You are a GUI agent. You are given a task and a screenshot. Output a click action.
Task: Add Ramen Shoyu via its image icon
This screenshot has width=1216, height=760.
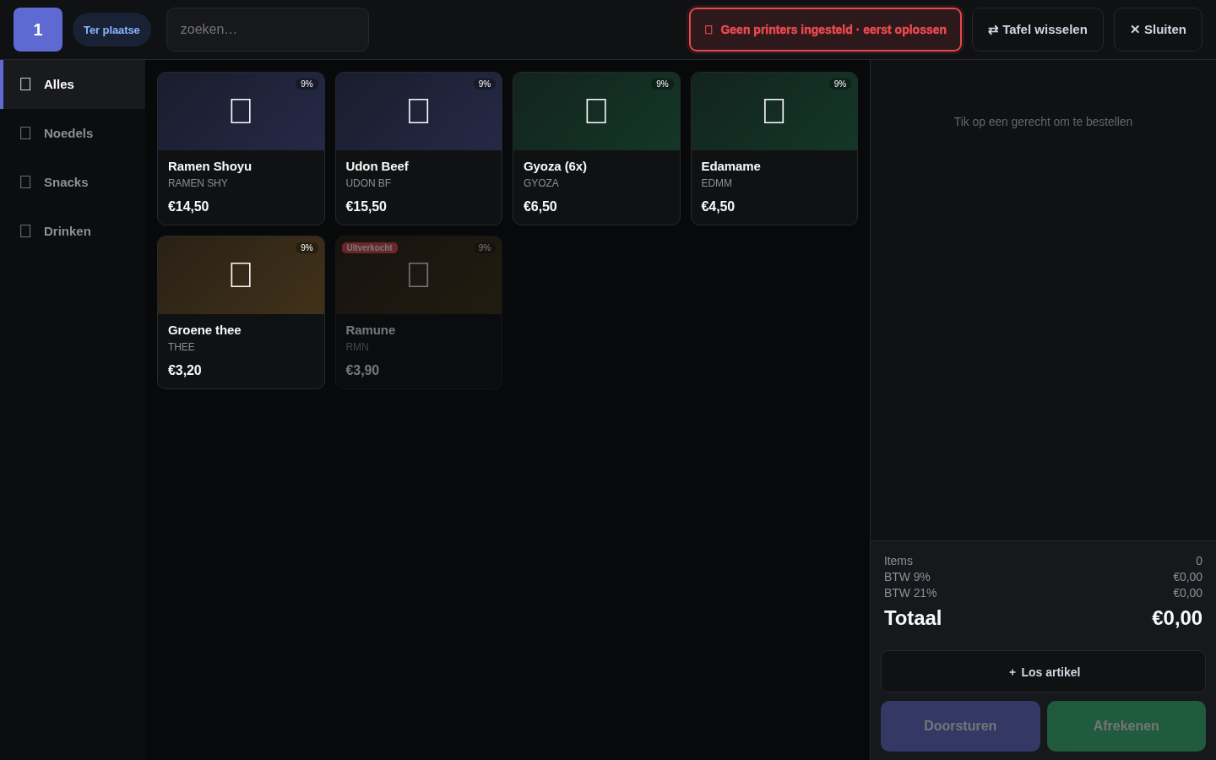click(x=241, y=111)
